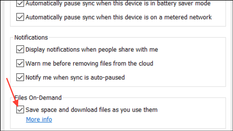Screen dimensions: 233x131
Task: Click the 'Notify me when sync is auto-paused' text
Action: pos(75,77)
